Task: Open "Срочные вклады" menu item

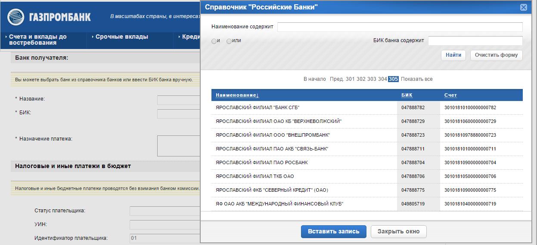Action: click(x=121, y=37)
